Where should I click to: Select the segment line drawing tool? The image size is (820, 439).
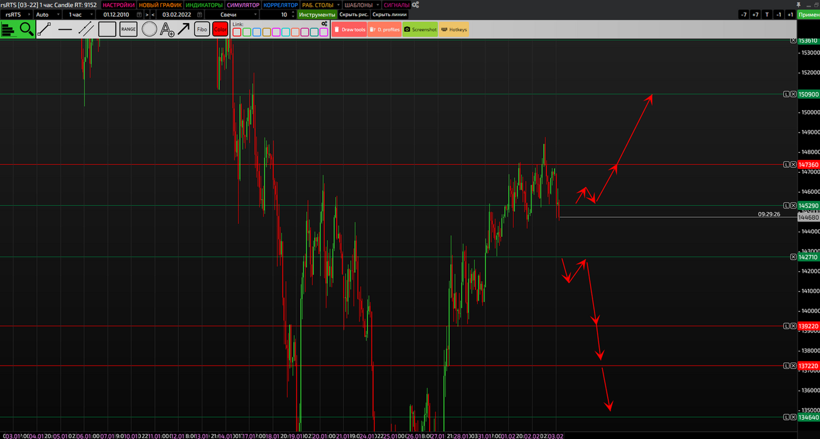[x=45, y=29]
